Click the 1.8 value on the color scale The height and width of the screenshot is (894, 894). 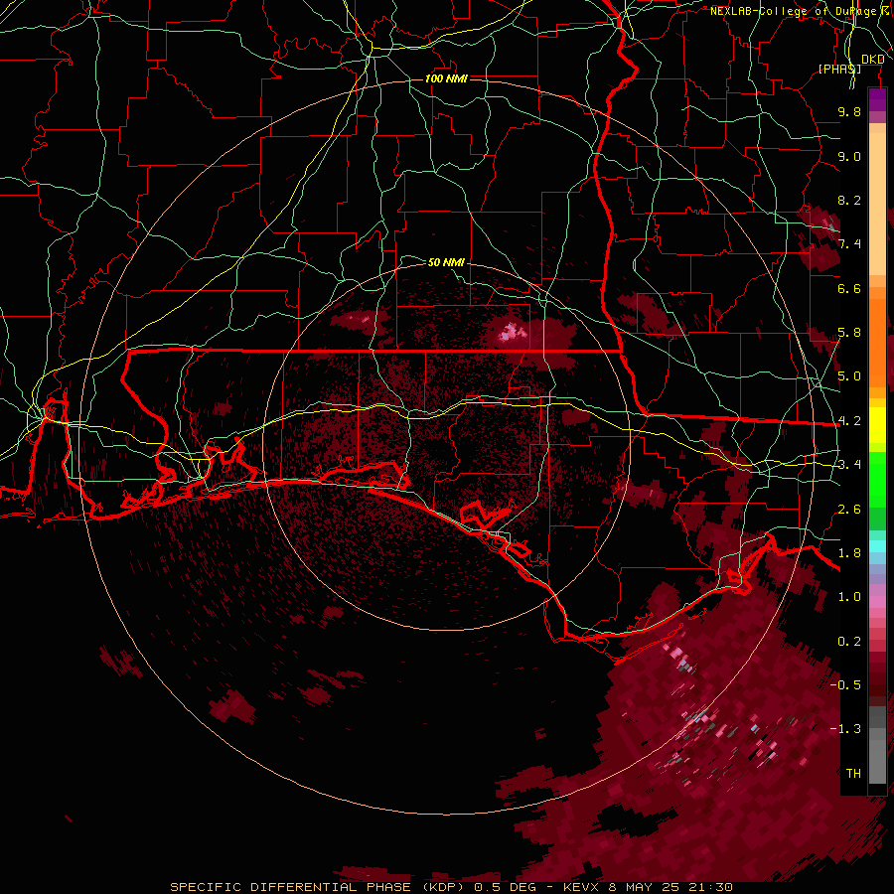[x=849, y=553]
